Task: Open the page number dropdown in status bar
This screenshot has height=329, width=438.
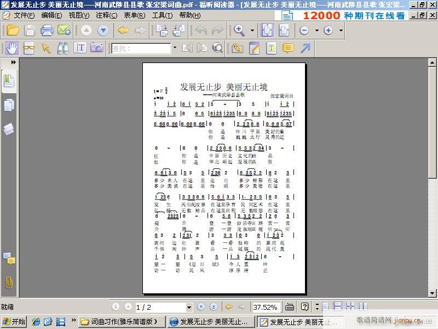Action: (x=189, y=307)
